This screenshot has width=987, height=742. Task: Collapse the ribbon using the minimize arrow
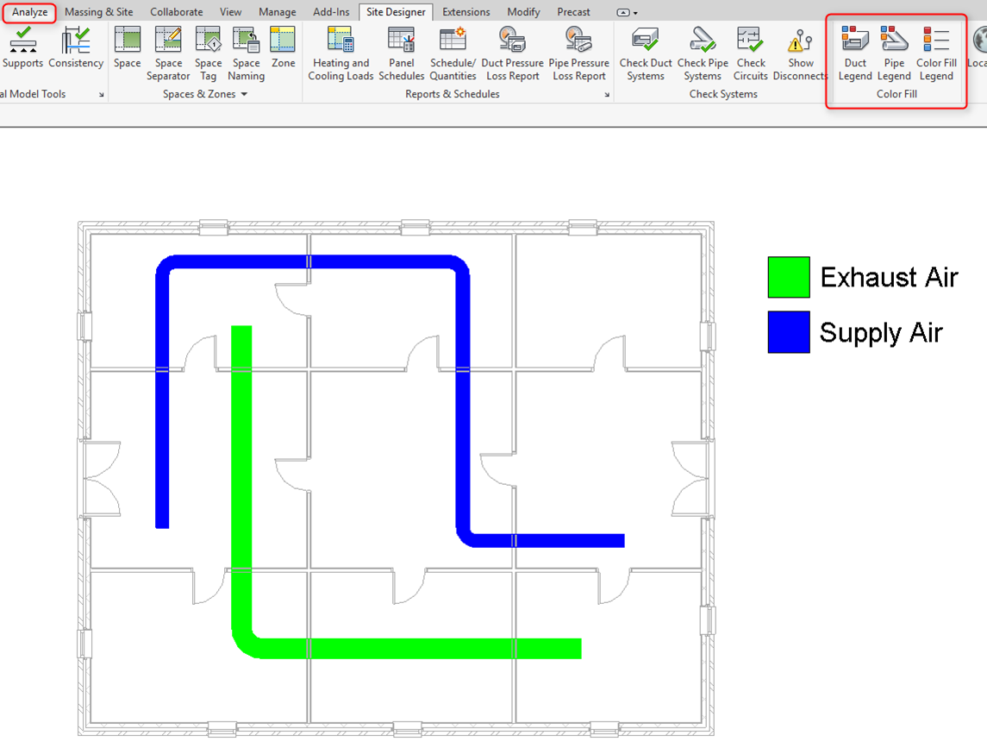[x=622, y=12]
